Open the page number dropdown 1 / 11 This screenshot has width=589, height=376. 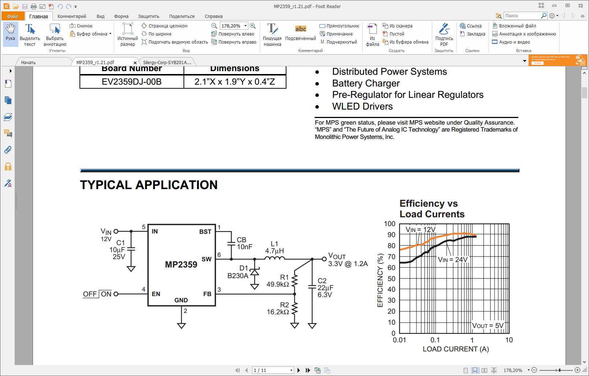coord(292,371)
